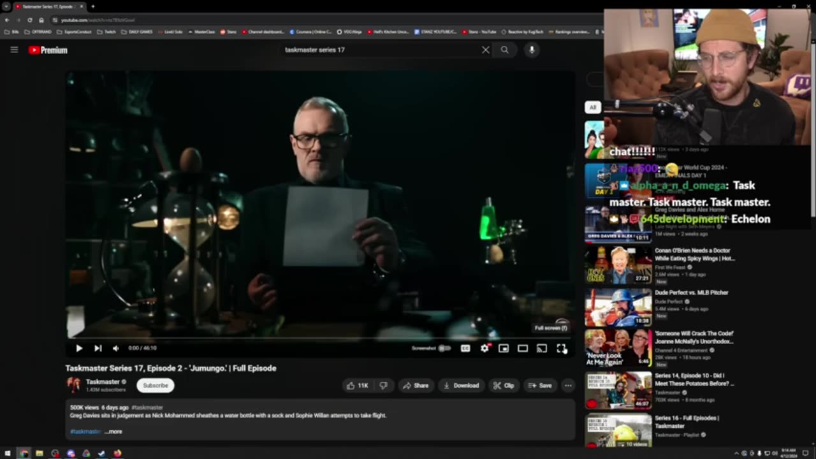Open a new browser tab
Viewport: 816px width, 459px height.
pos(93,6)
